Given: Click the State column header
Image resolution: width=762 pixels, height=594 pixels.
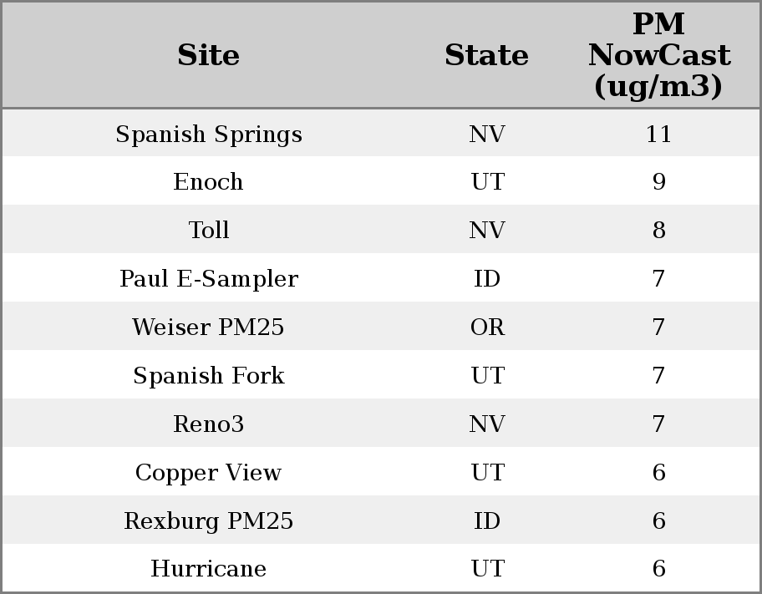Looking at the screenshot, I should (486, 55).
